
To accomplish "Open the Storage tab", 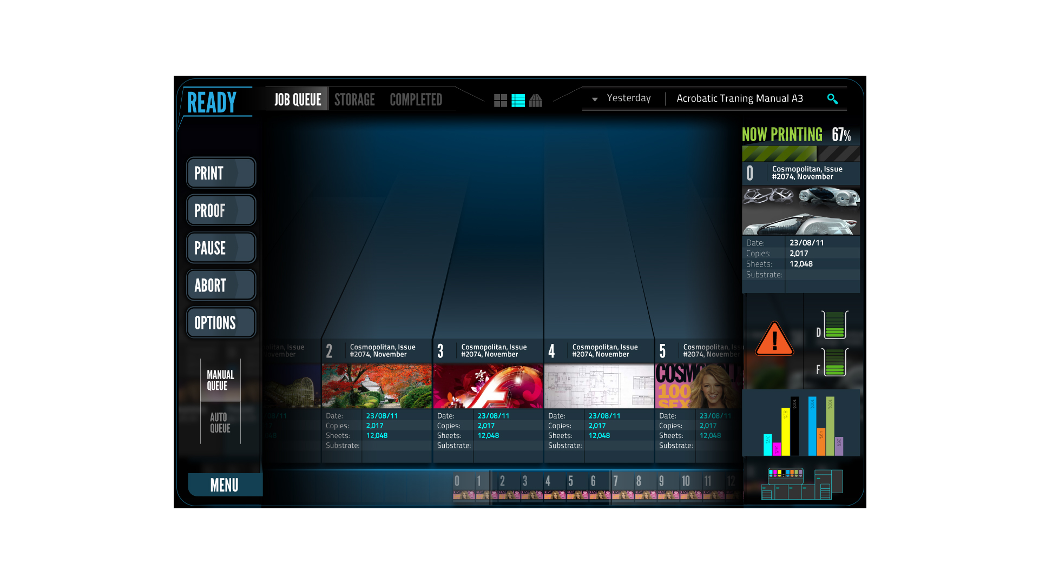I will coord(354,99).
